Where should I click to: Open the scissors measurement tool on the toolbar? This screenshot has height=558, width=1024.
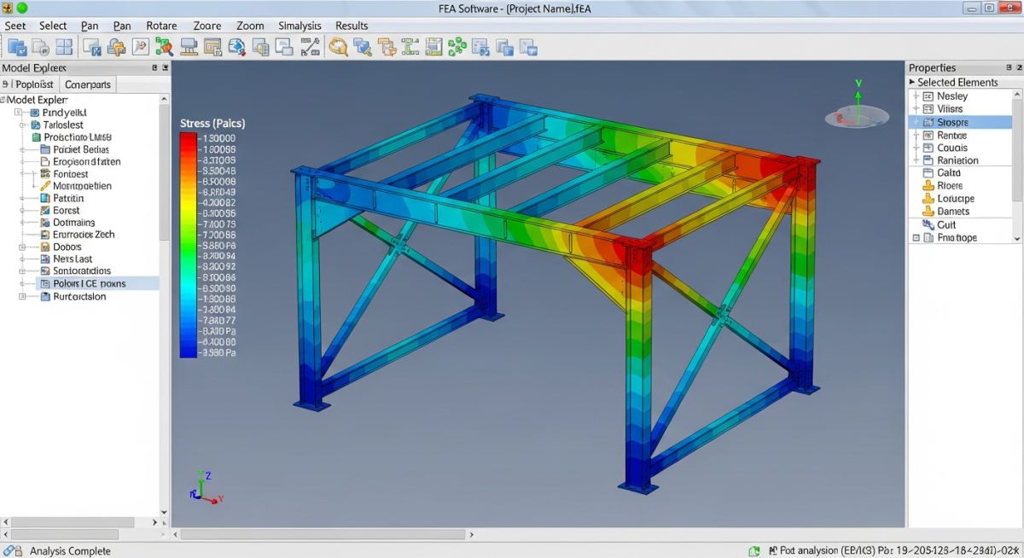[x=309, y=47]
